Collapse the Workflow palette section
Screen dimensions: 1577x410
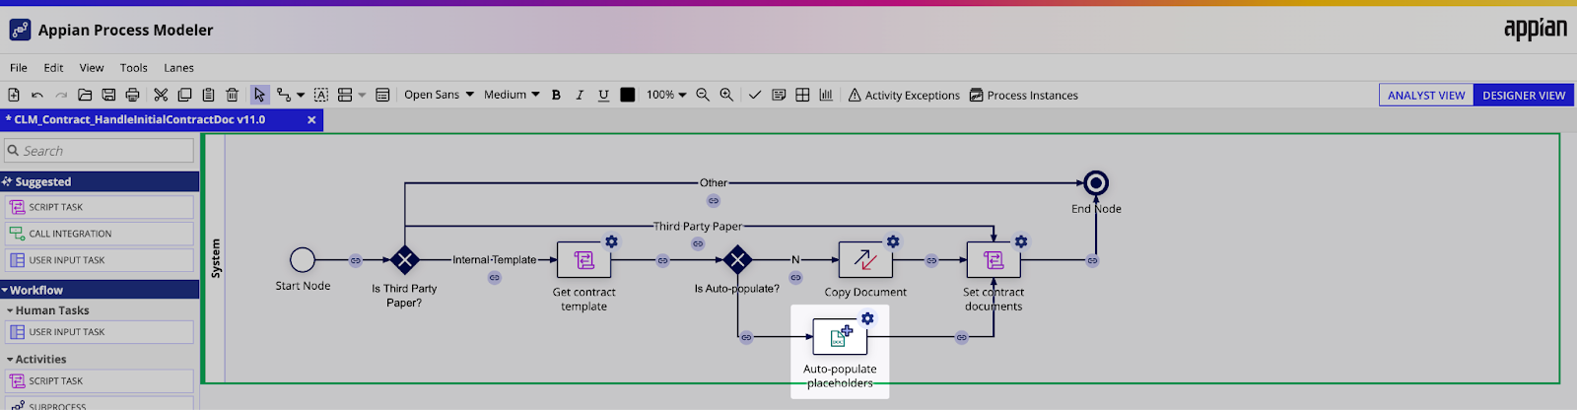pyautogui.click(x=100, y=290)
